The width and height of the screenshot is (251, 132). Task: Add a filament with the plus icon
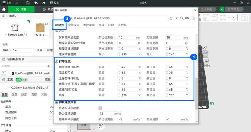pos(48,66)
